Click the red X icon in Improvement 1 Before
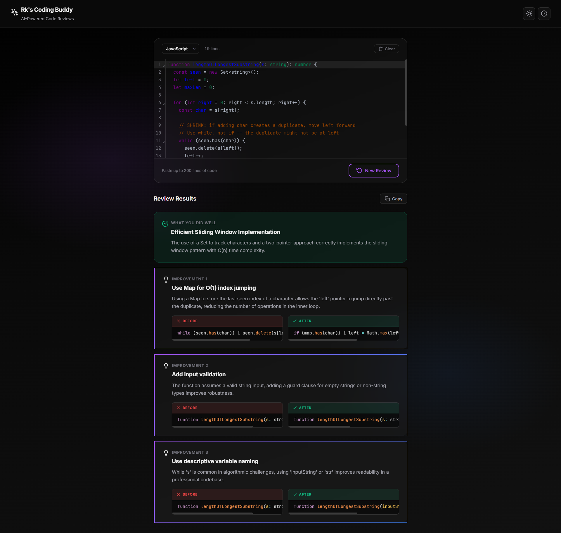The height and width of the screenshot is (533, 561). point(179,321)
